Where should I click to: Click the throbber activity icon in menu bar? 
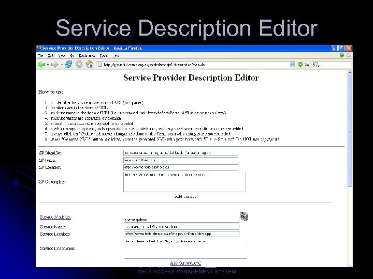tap(349, 55)
